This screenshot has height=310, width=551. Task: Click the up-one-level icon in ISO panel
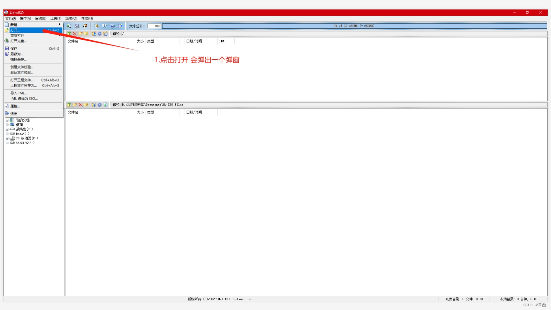click(69, 34)
